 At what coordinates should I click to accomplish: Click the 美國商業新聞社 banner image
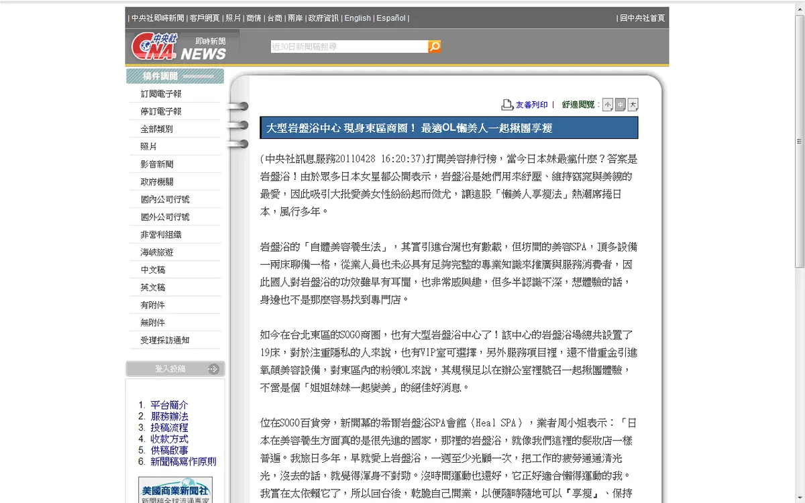click(x=174, y=490)
